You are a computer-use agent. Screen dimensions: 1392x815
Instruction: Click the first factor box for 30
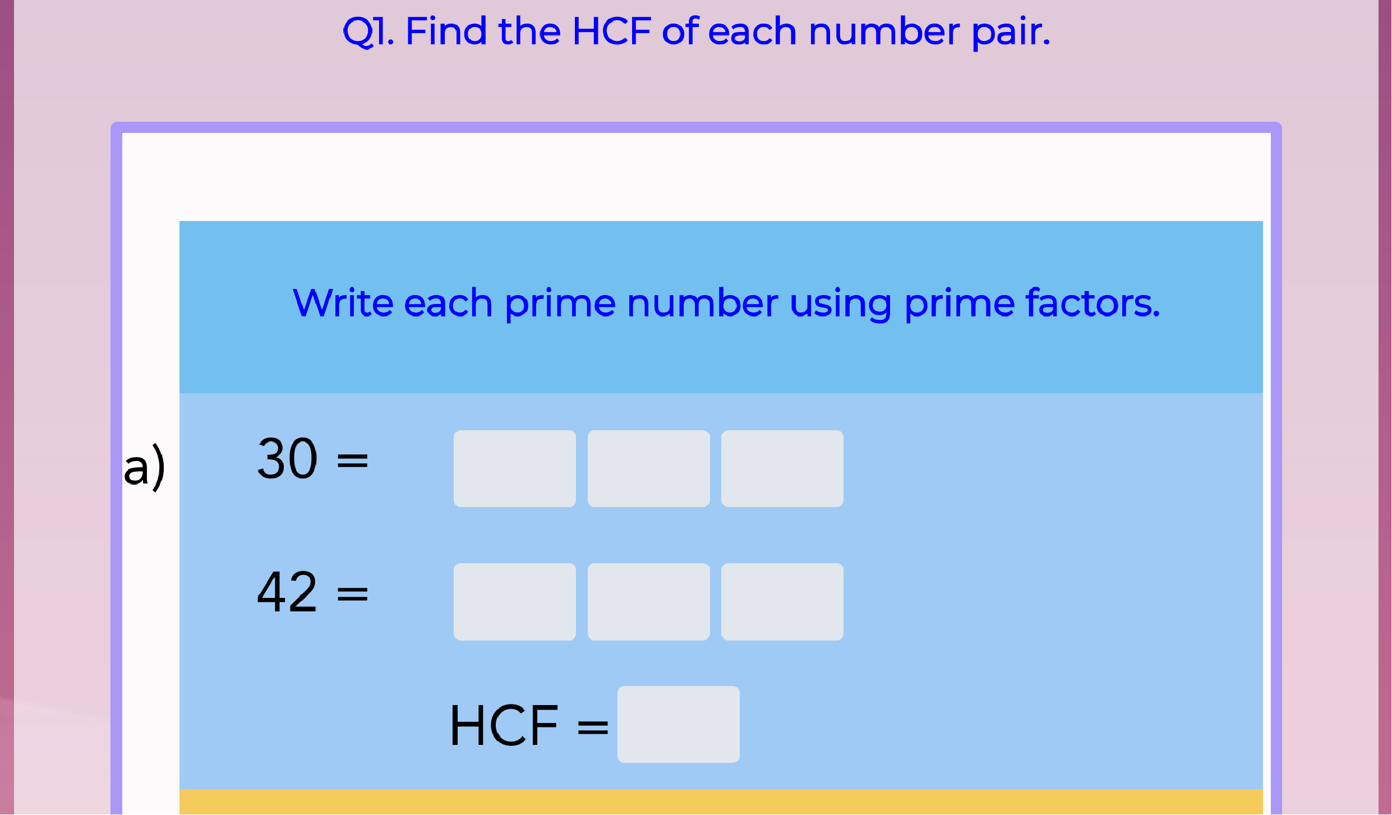(x=514, y=468)
